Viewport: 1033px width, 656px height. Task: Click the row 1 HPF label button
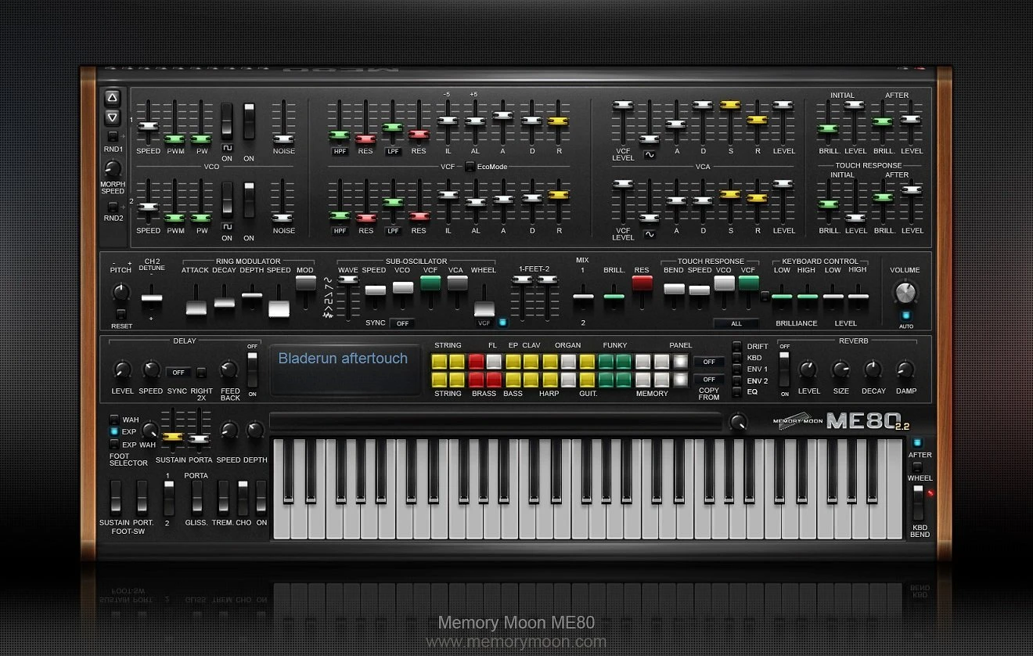pyautogui.click(x=340, y=151)
